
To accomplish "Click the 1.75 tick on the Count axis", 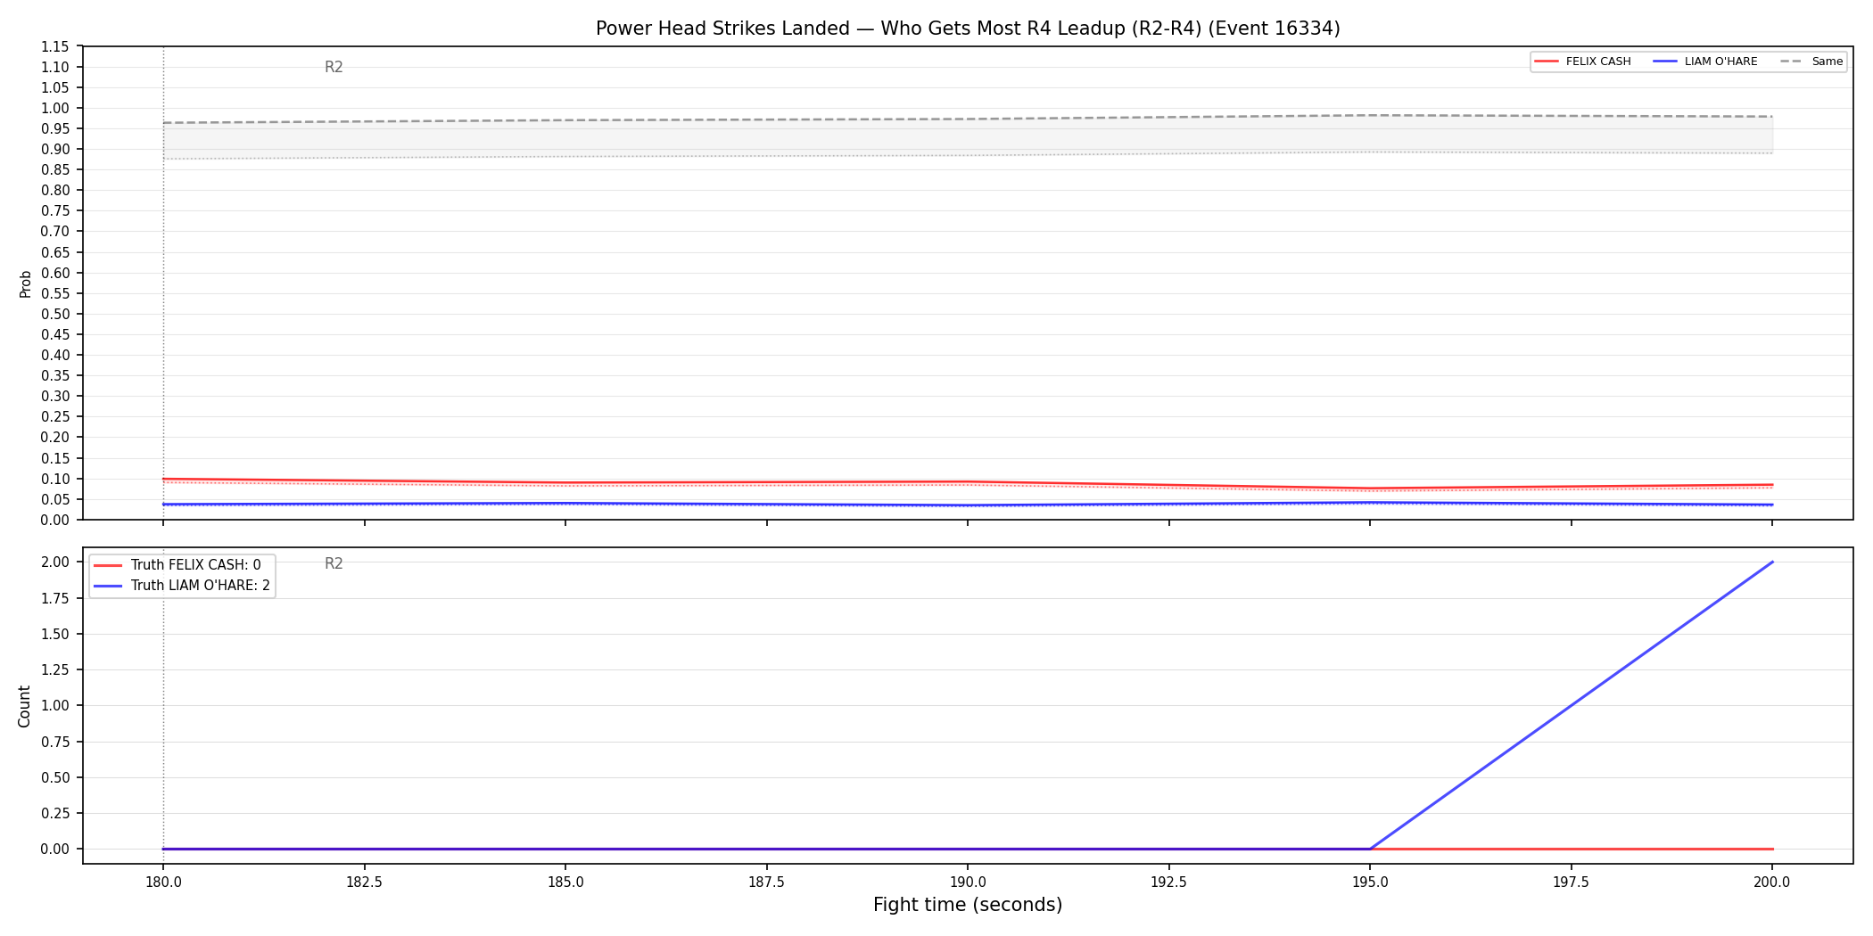I will point(55,598).
